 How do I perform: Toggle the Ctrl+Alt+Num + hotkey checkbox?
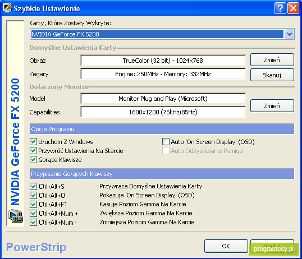pos(33,213)
